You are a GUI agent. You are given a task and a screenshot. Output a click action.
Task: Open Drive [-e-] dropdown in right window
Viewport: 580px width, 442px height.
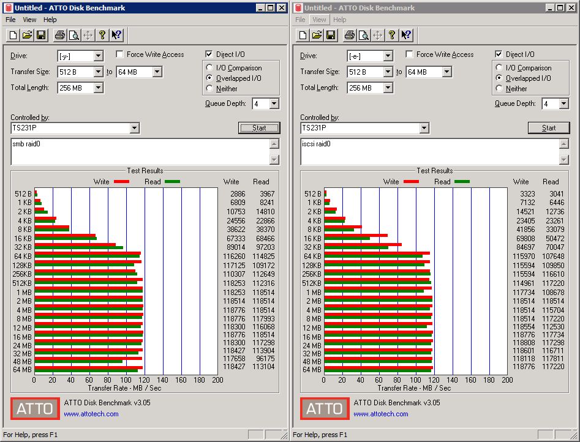pyautogui.click(x=388, y=56)
